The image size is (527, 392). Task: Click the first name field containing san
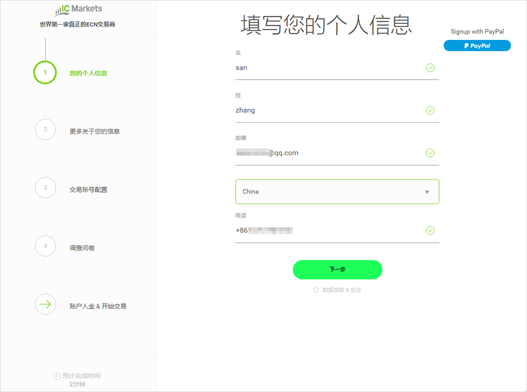pos(337,68)
